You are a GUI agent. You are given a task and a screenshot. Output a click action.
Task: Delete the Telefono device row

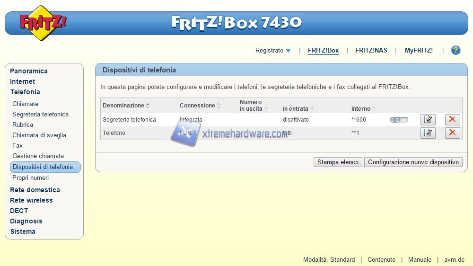pos(452,133)
